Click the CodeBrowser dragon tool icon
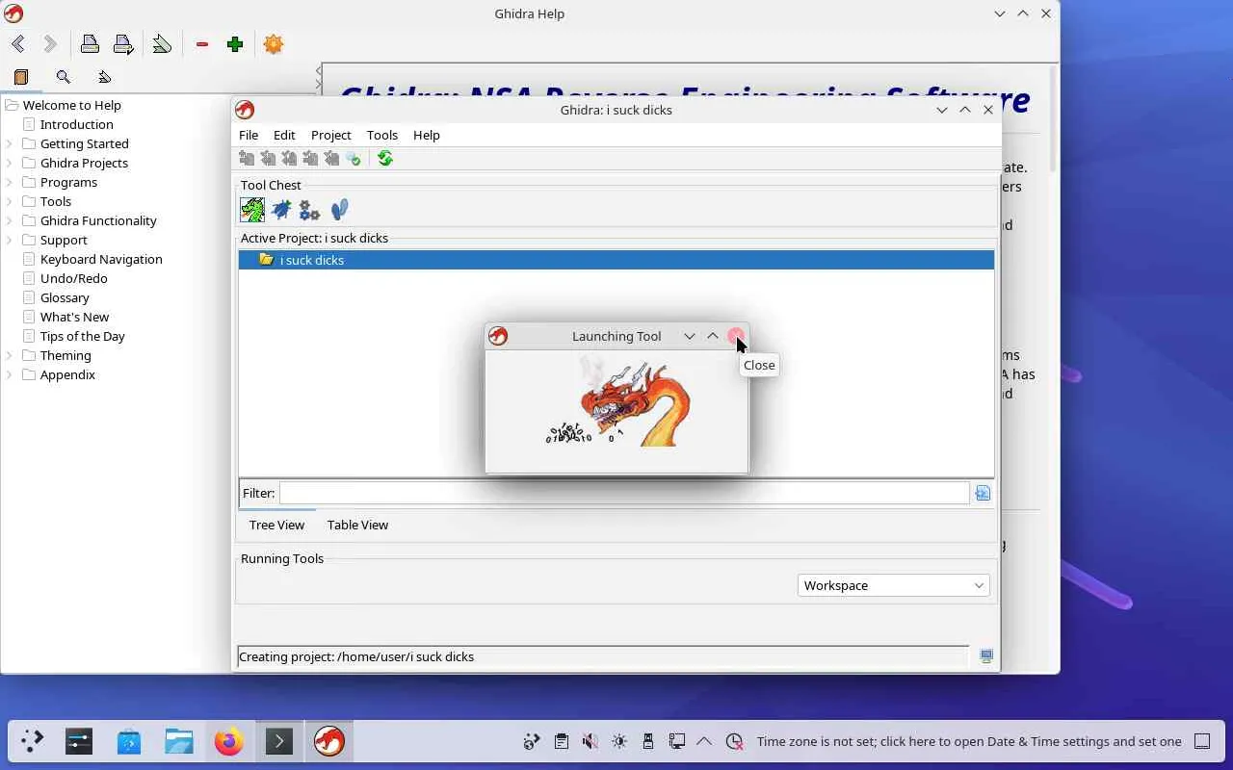The height and width of the screenshot is (770, 1233). pyautogui.click(x=252, y=209)
